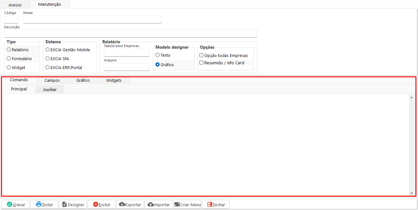Click the cloud download Importar icon
Screen dimensions: 418x210
(x=150, y=205)
